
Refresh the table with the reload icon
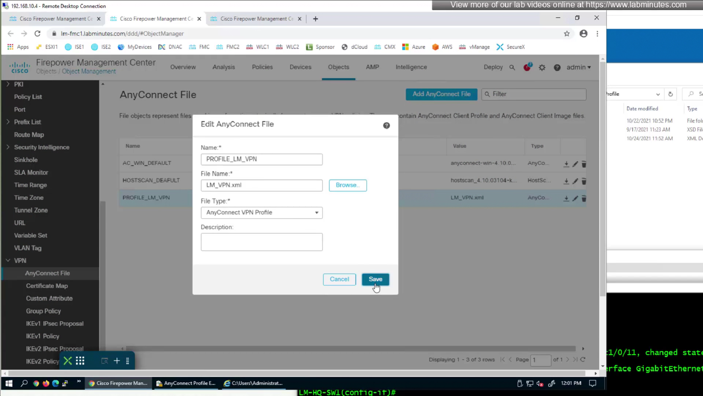click(x=583, y=359)
